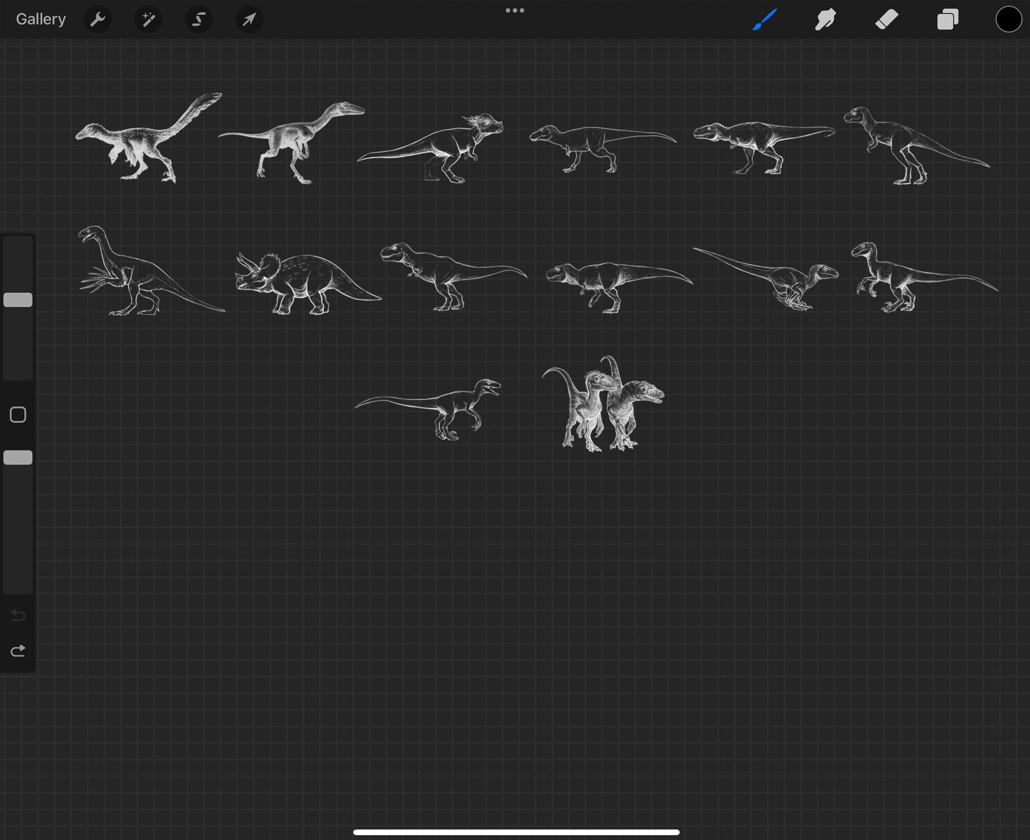Activate the Selection tool
Screen dimensions: 1030x840
point(199,20)
